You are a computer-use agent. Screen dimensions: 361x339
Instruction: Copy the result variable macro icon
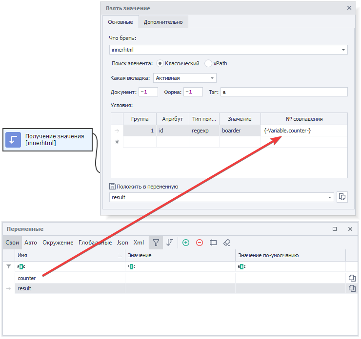point(352,288)
